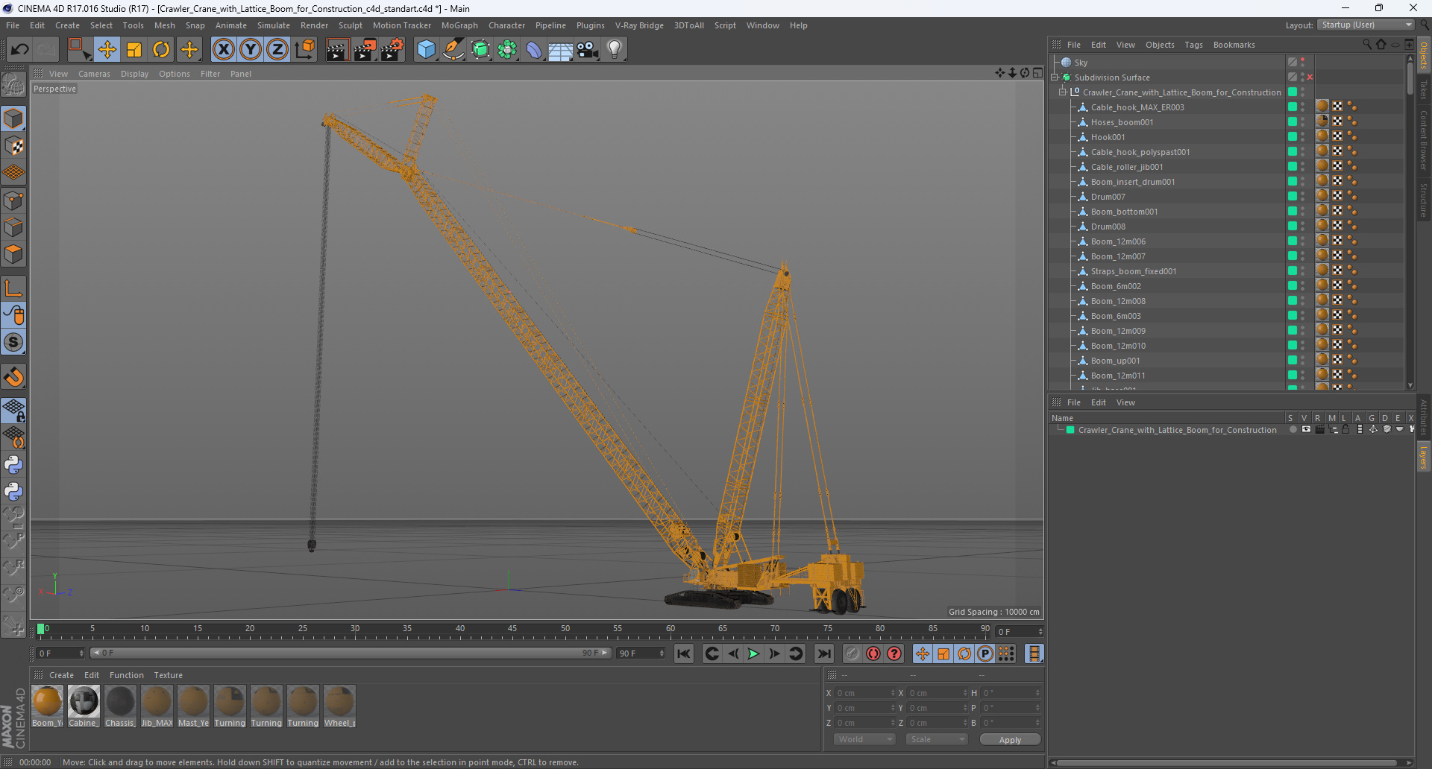Open the Bend deformer icon

534,50
